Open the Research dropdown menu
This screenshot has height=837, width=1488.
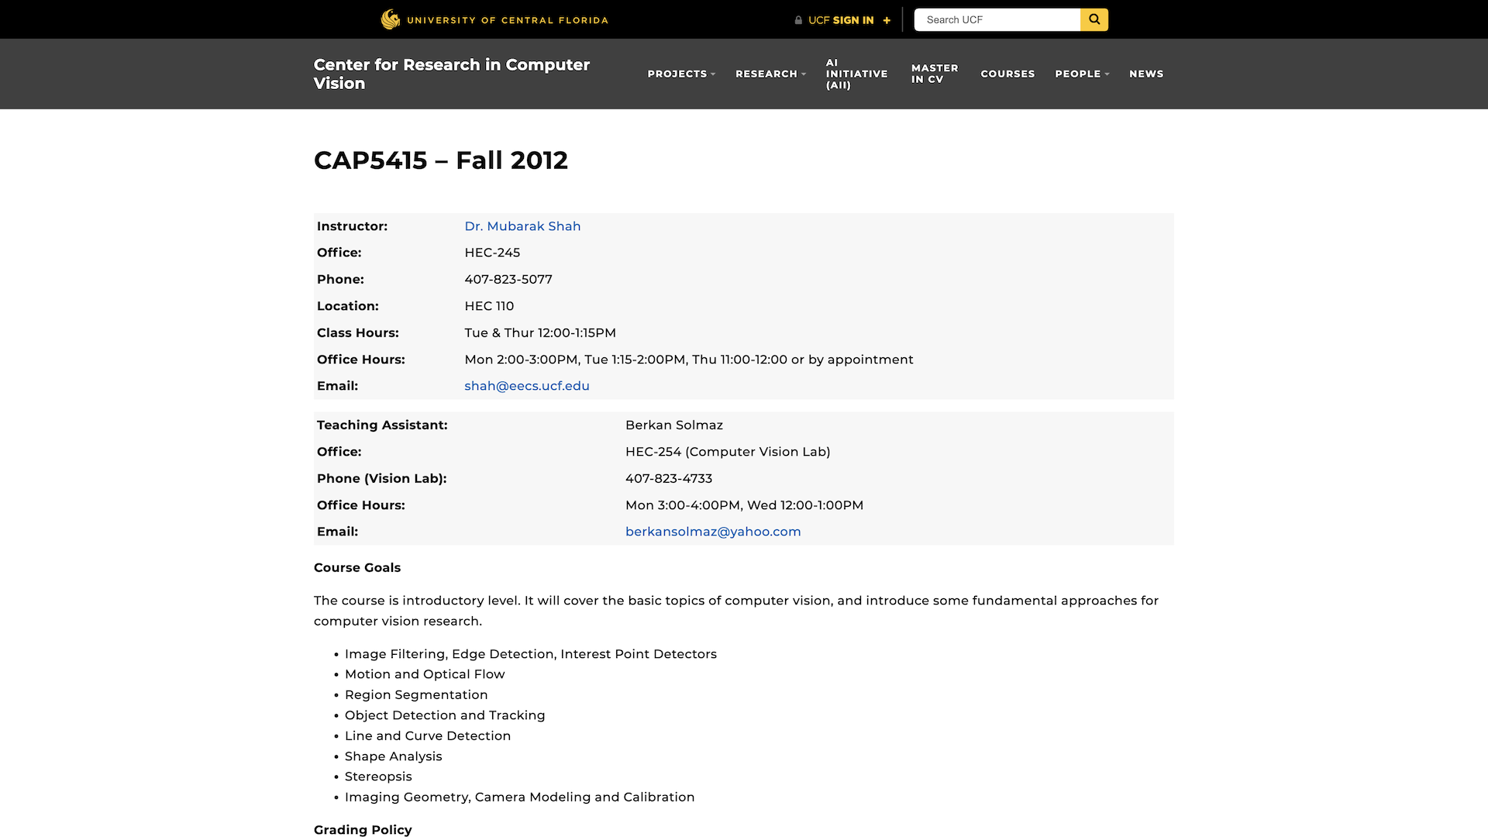770,74
